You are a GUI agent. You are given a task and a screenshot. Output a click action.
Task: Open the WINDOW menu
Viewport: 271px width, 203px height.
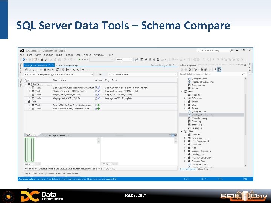coord(99,55)
